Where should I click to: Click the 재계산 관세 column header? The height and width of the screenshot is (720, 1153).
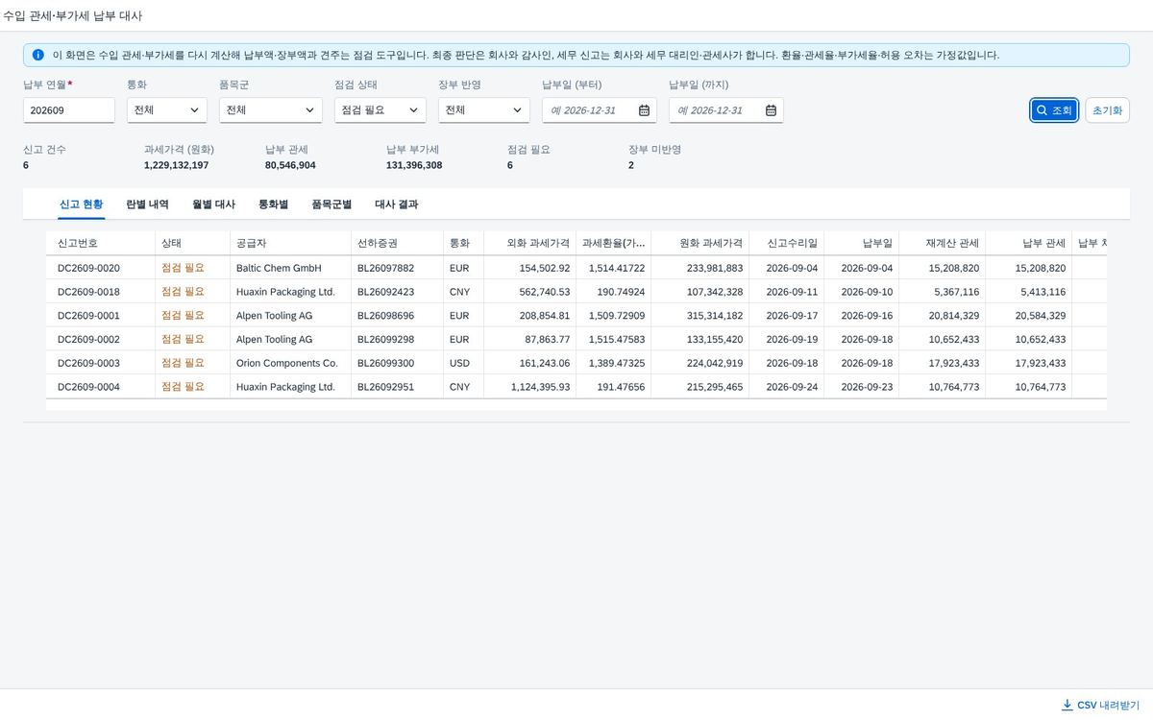942,243
